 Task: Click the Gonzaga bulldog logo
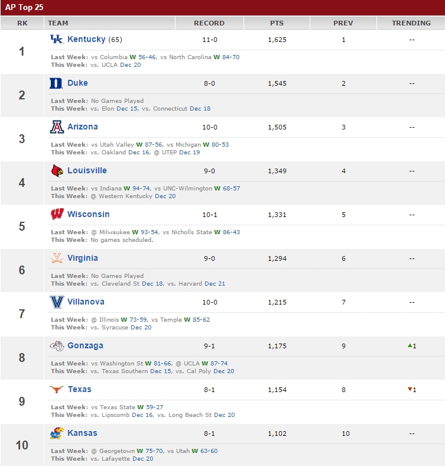click(57, 345)
